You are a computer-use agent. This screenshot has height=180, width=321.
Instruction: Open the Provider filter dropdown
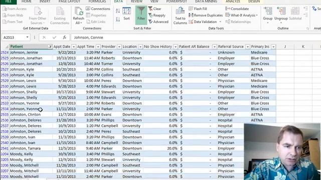(119, 46)
